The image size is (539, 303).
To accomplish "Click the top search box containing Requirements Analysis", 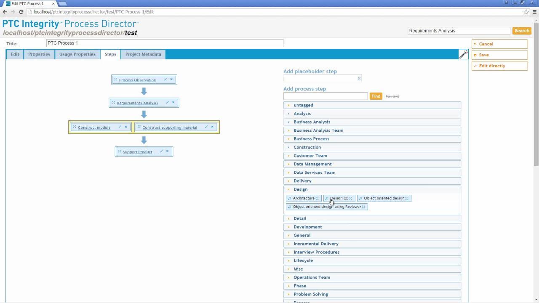I will [459, 31].
